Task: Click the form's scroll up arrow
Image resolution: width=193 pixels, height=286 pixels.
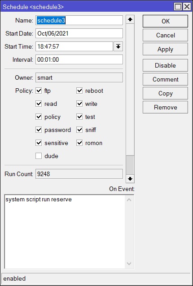Action: click(x=130, y=19)
